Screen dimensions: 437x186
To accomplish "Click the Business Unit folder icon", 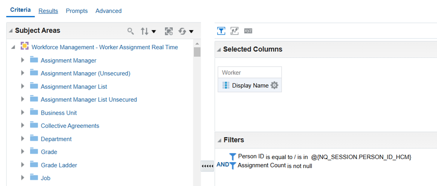I will click(34, 112).
